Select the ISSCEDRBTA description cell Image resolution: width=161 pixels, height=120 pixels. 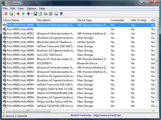pos(44,63)
